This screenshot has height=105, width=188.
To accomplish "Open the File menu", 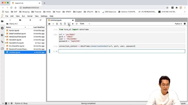I will 7,16.
